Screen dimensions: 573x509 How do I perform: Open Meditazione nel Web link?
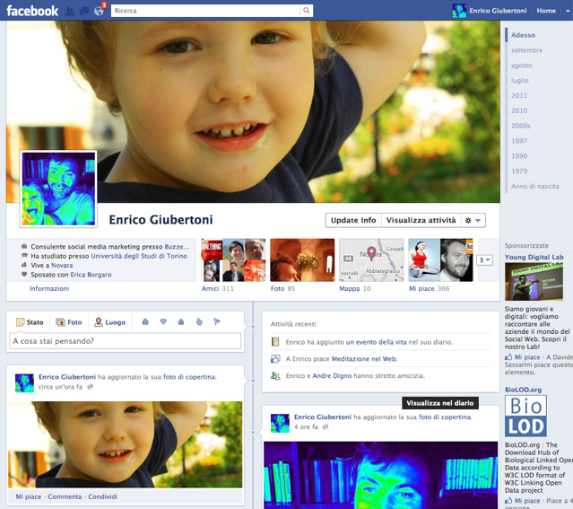click(364, 359)
